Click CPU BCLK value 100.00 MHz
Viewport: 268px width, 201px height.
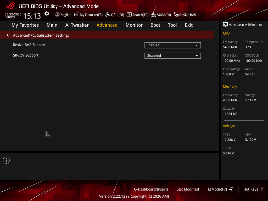231,61
